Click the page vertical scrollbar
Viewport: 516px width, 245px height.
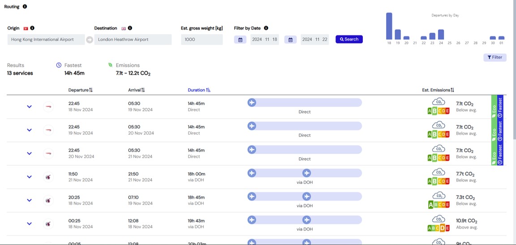coord(514,69)
